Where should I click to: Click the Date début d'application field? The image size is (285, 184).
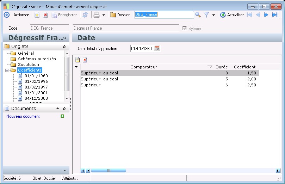tap(142, 49)
